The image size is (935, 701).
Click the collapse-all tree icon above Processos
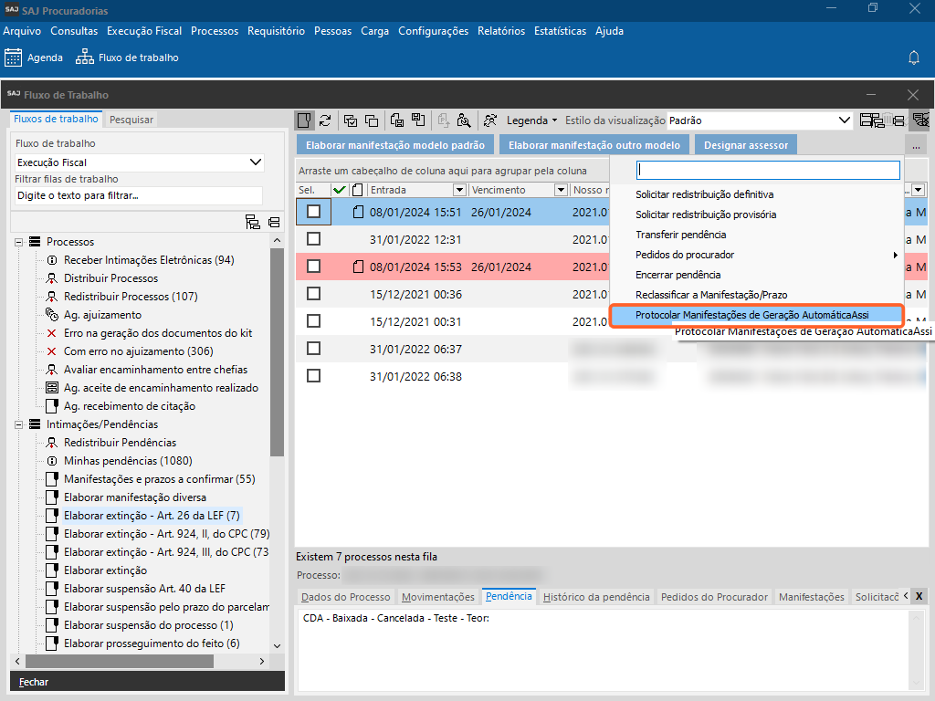point(274,222)
